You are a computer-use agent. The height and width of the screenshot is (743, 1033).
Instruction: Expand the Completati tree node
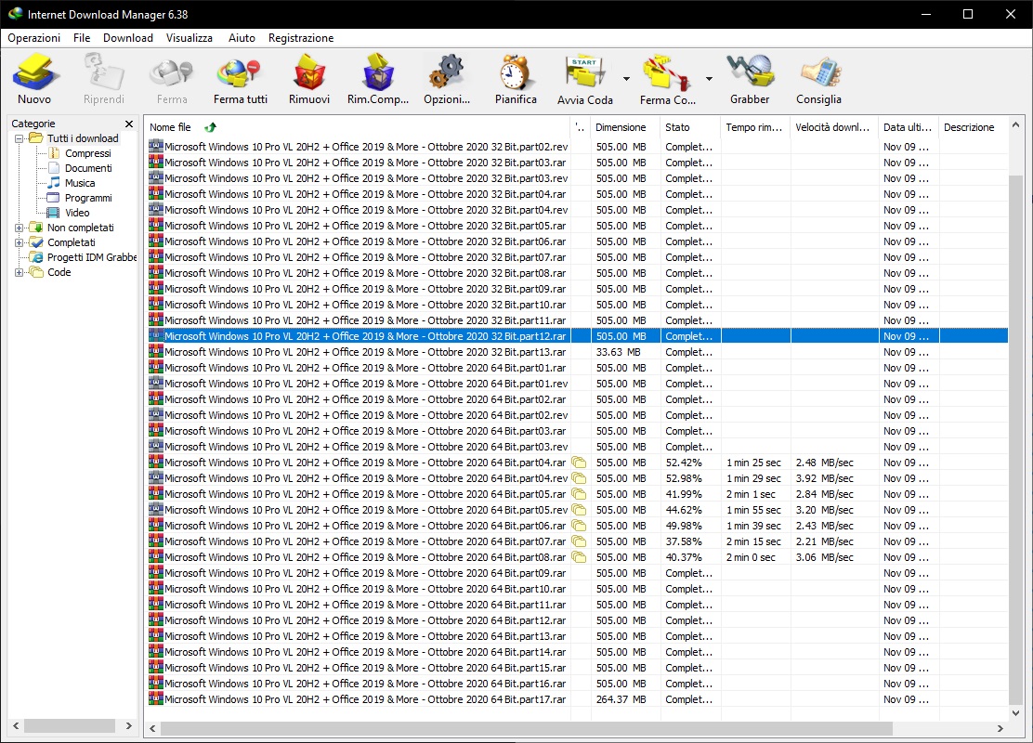[x=20, y=242]
